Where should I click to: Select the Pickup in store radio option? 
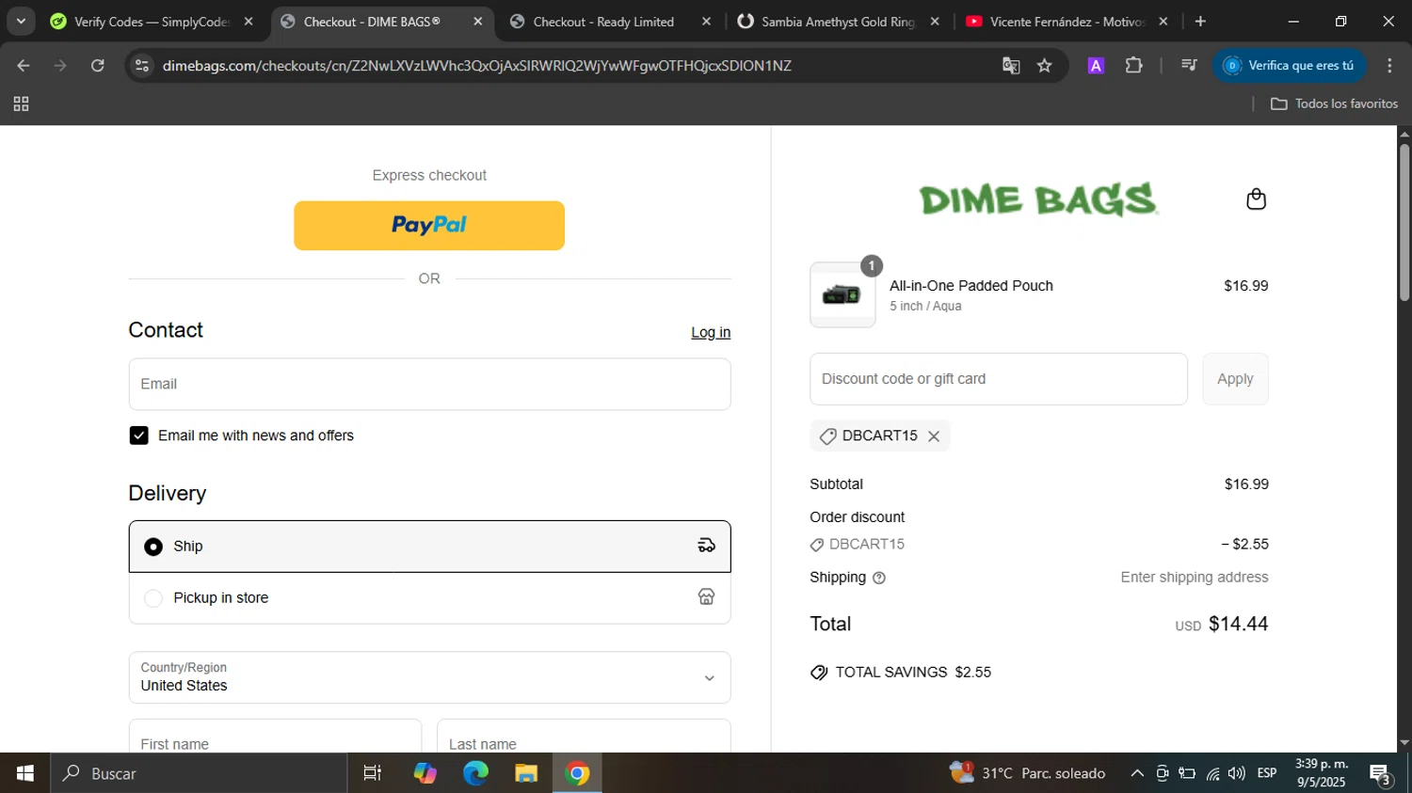click(153, 598)
